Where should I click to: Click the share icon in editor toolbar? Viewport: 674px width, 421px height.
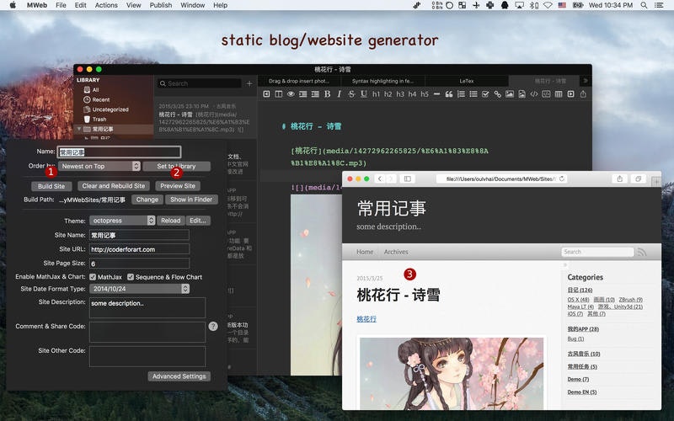pos(583,94)
